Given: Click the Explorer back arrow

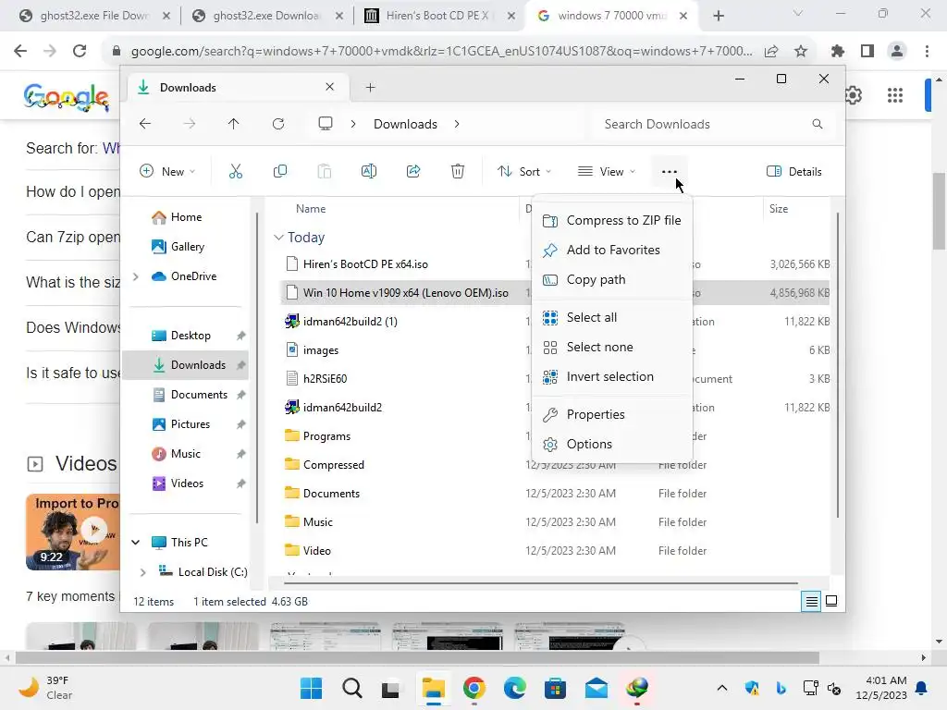Looking at the screenshot, I should click(145, 124).
